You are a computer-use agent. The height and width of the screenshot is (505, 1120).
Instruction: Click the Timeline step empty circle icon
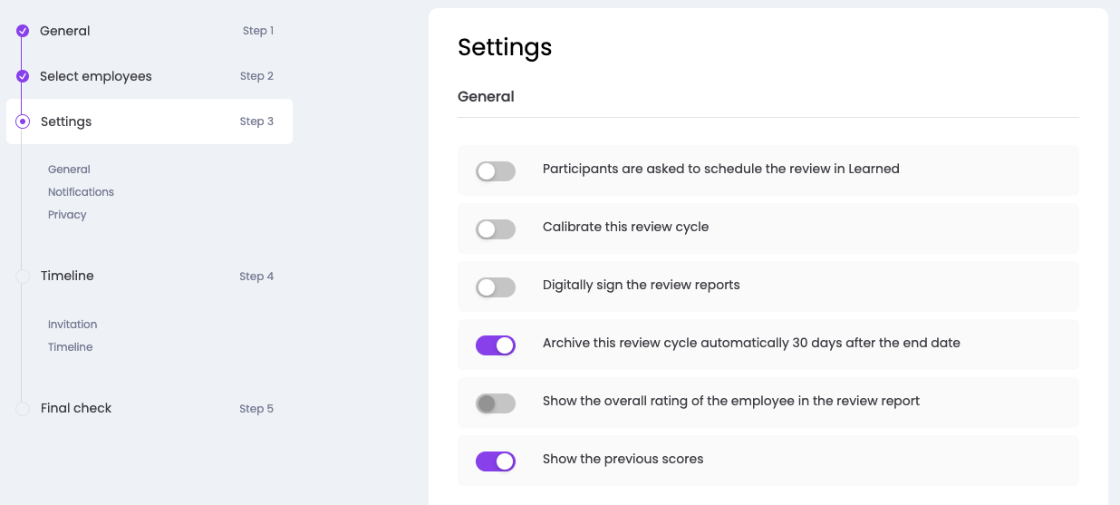pos(23,276)
